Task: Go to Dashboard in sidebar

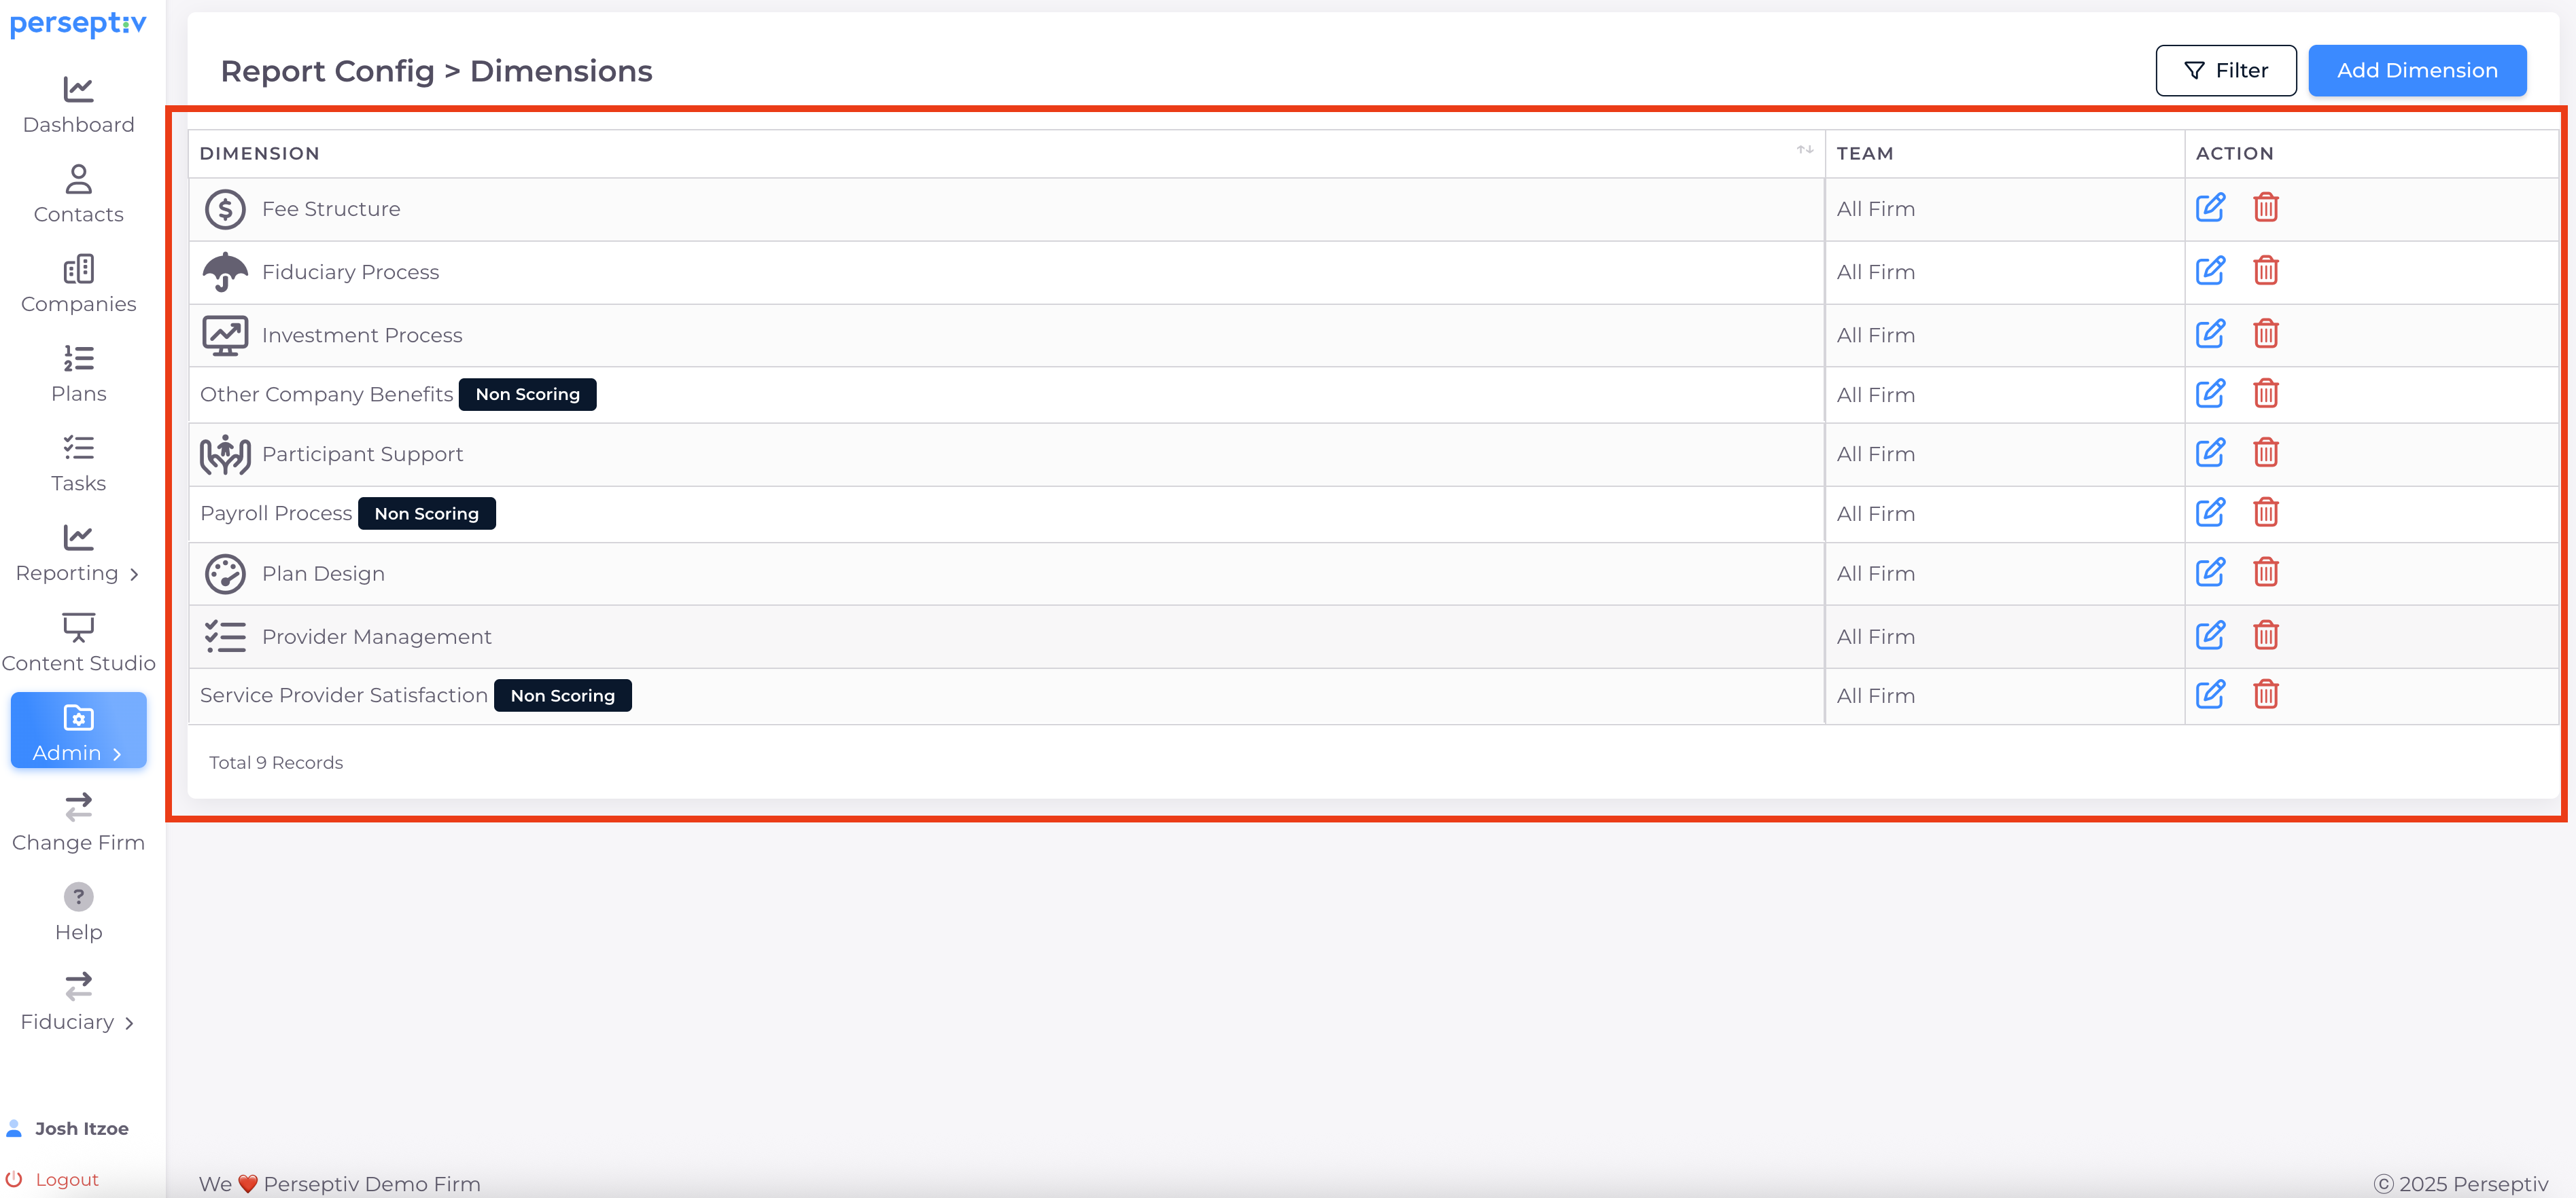Action: [78, 105]
